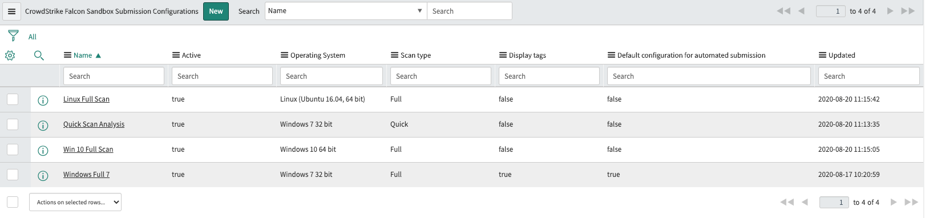Image resolution: width=925 pixels, height=218 pixels.
Task: Focus the Updated column search box
Action: click(869, 76)
